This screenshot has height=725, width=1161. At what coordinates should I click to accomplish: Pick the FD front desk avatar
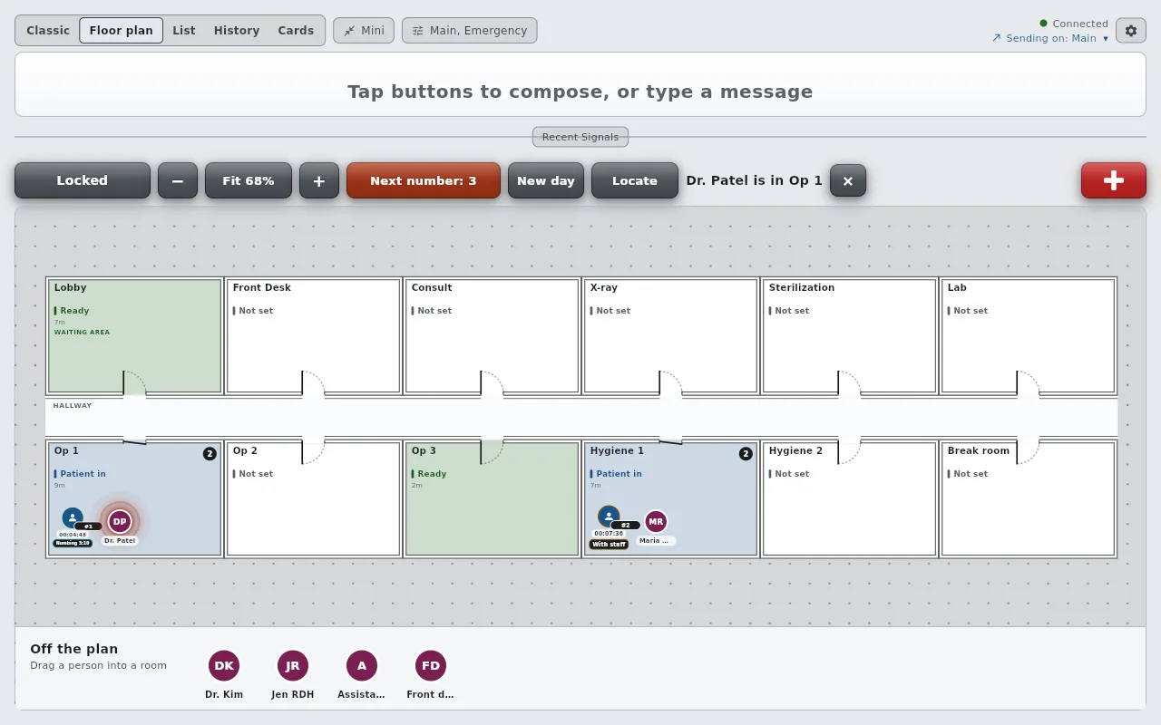431,665
